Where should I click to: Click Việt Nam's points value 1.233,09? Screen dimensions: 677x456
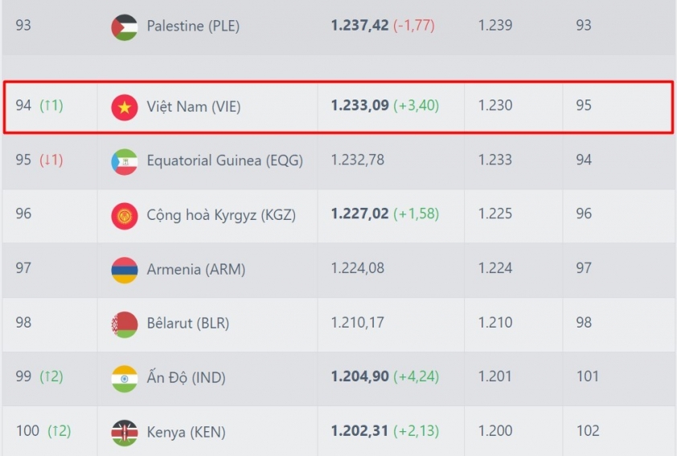359,106
